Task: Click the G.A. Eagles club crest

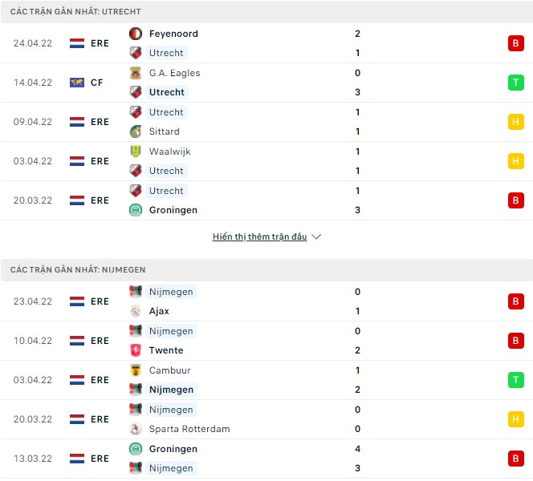Action: pyautogui.click(x=135, y=73)
